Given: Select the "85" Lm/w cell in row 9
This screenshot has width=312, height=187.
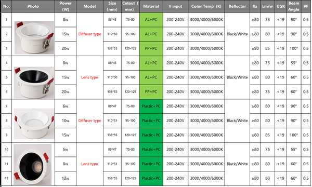Looking at the screenshot, I should coord(267,135).
